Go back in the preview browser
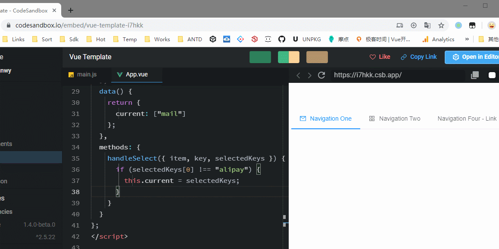Image resolution: width=499 pixels, height=249 pixels. coord(298,75)
